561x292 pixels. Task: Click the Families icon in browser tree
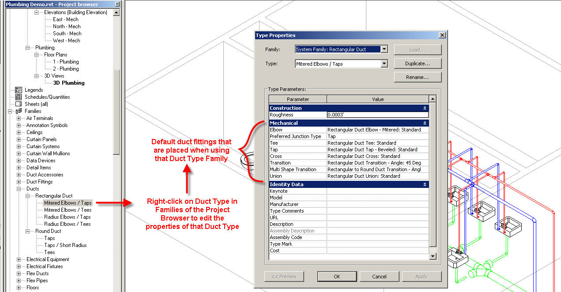pos(19,111)
